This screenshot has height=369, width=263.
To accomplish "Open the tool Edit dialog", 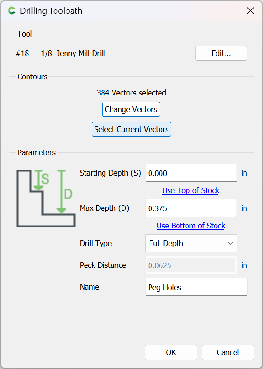I will pyautogui.click(x=221, y=53).
